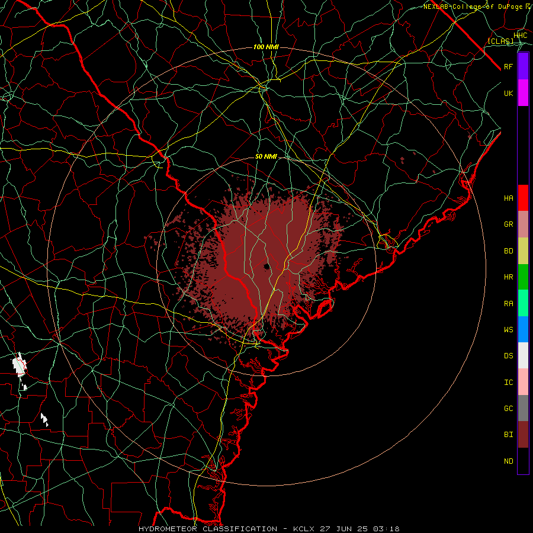533x533 pixels.
Task: Click the GC gray legend swatch
Action: [523, 408]
